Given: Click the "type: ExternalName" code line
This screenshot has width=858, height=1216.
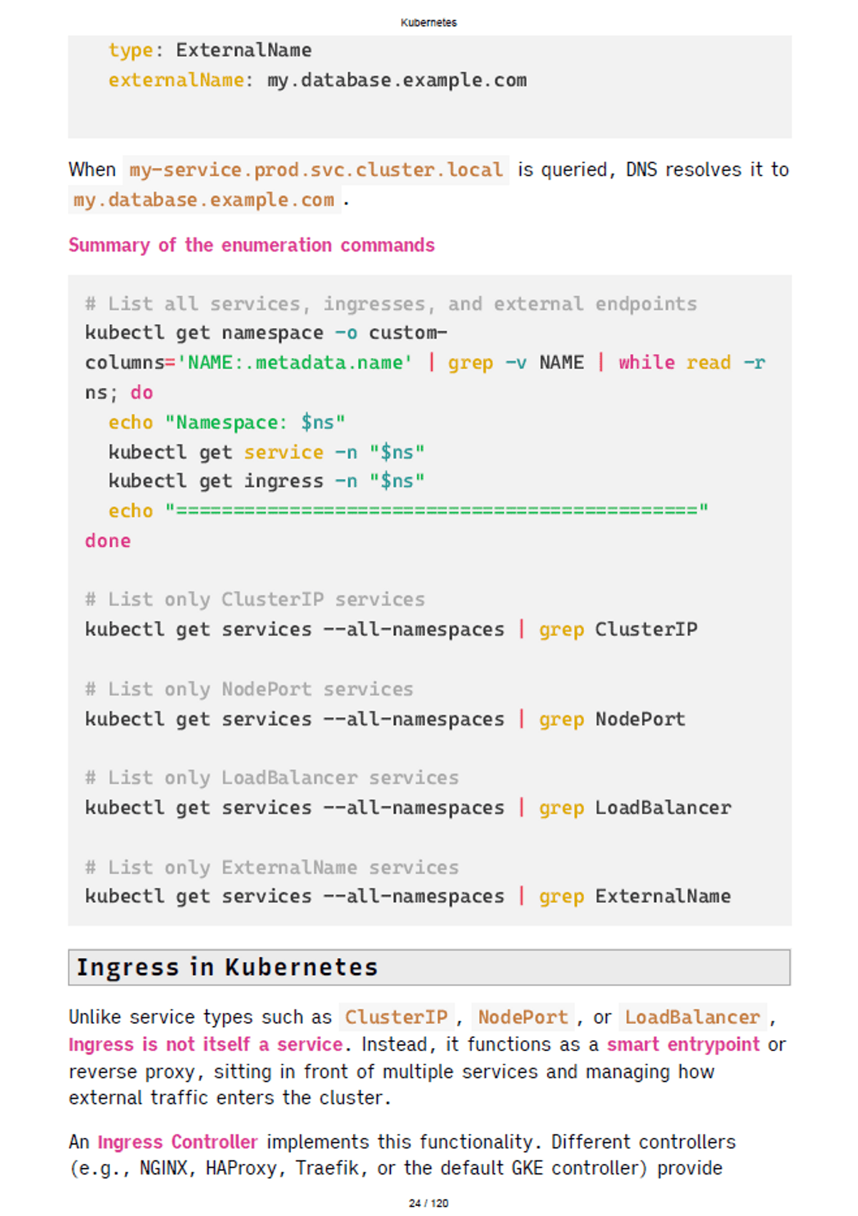Looking at the screenshot, I should pos(210,50).
